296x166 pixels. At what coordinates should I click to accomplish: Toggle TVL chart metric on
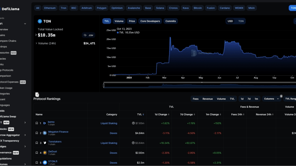(107, 21)
